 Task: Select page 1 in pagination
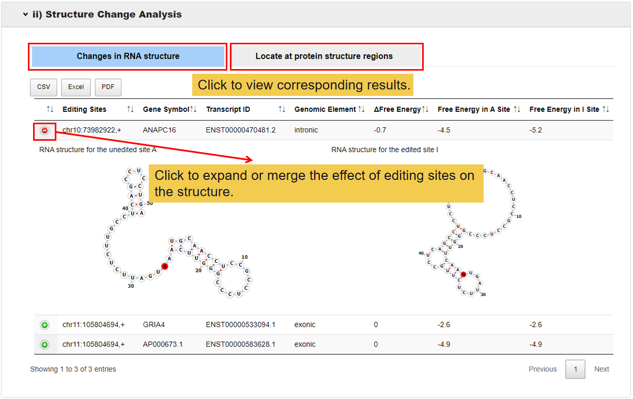click(575, 369)
